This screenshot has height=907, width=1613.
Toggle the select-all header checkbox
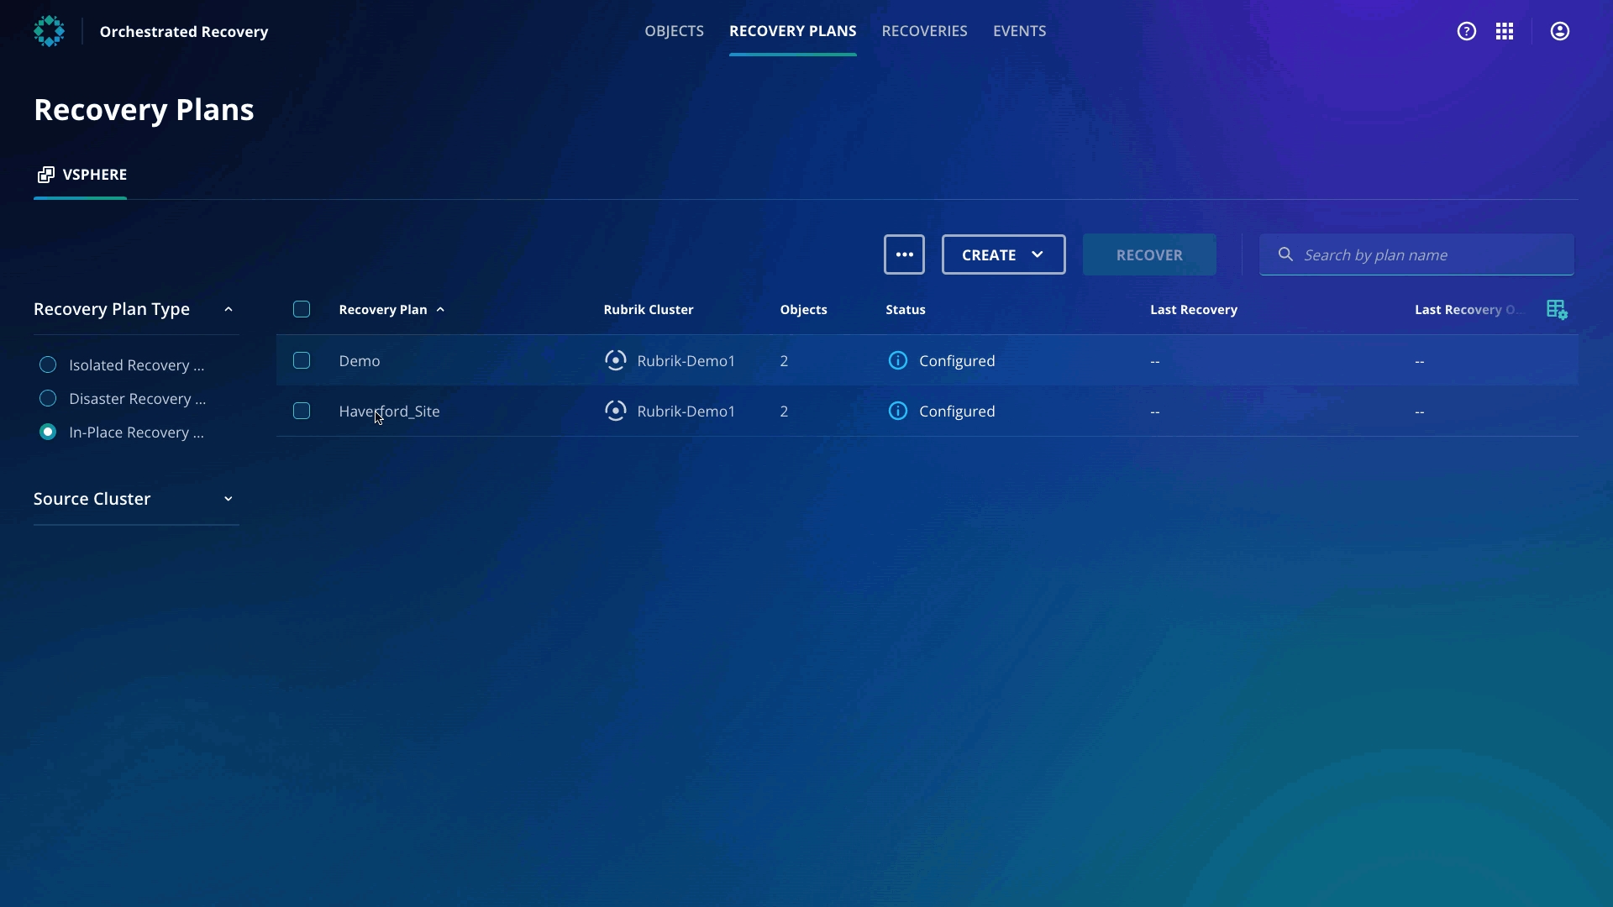pyautogui.click(x=302, y=309)
